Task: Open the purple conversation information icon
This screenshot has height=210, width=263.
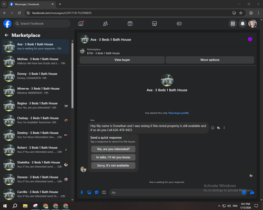Action: pos(250,39)
